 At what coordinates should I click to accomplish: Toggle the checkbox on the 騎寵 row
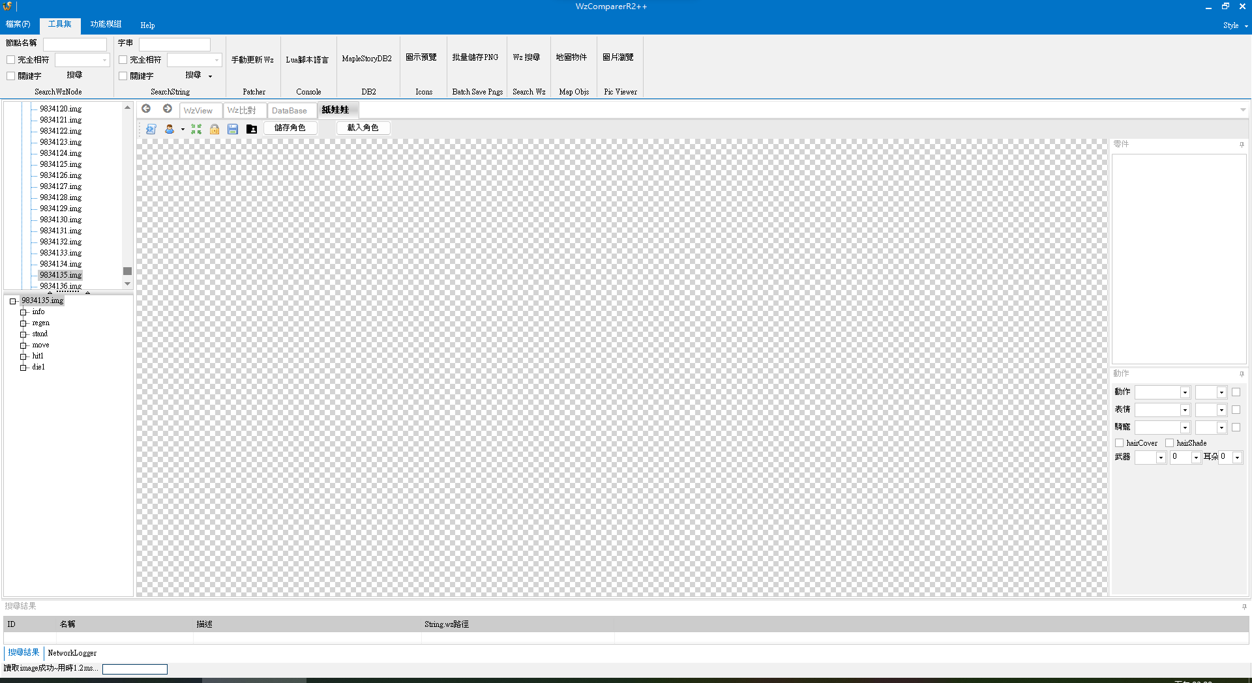tap(1236, 428)
